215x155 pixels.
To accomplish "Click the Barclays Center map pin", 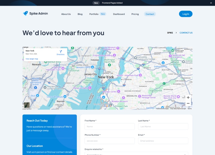I will (119, 91).
